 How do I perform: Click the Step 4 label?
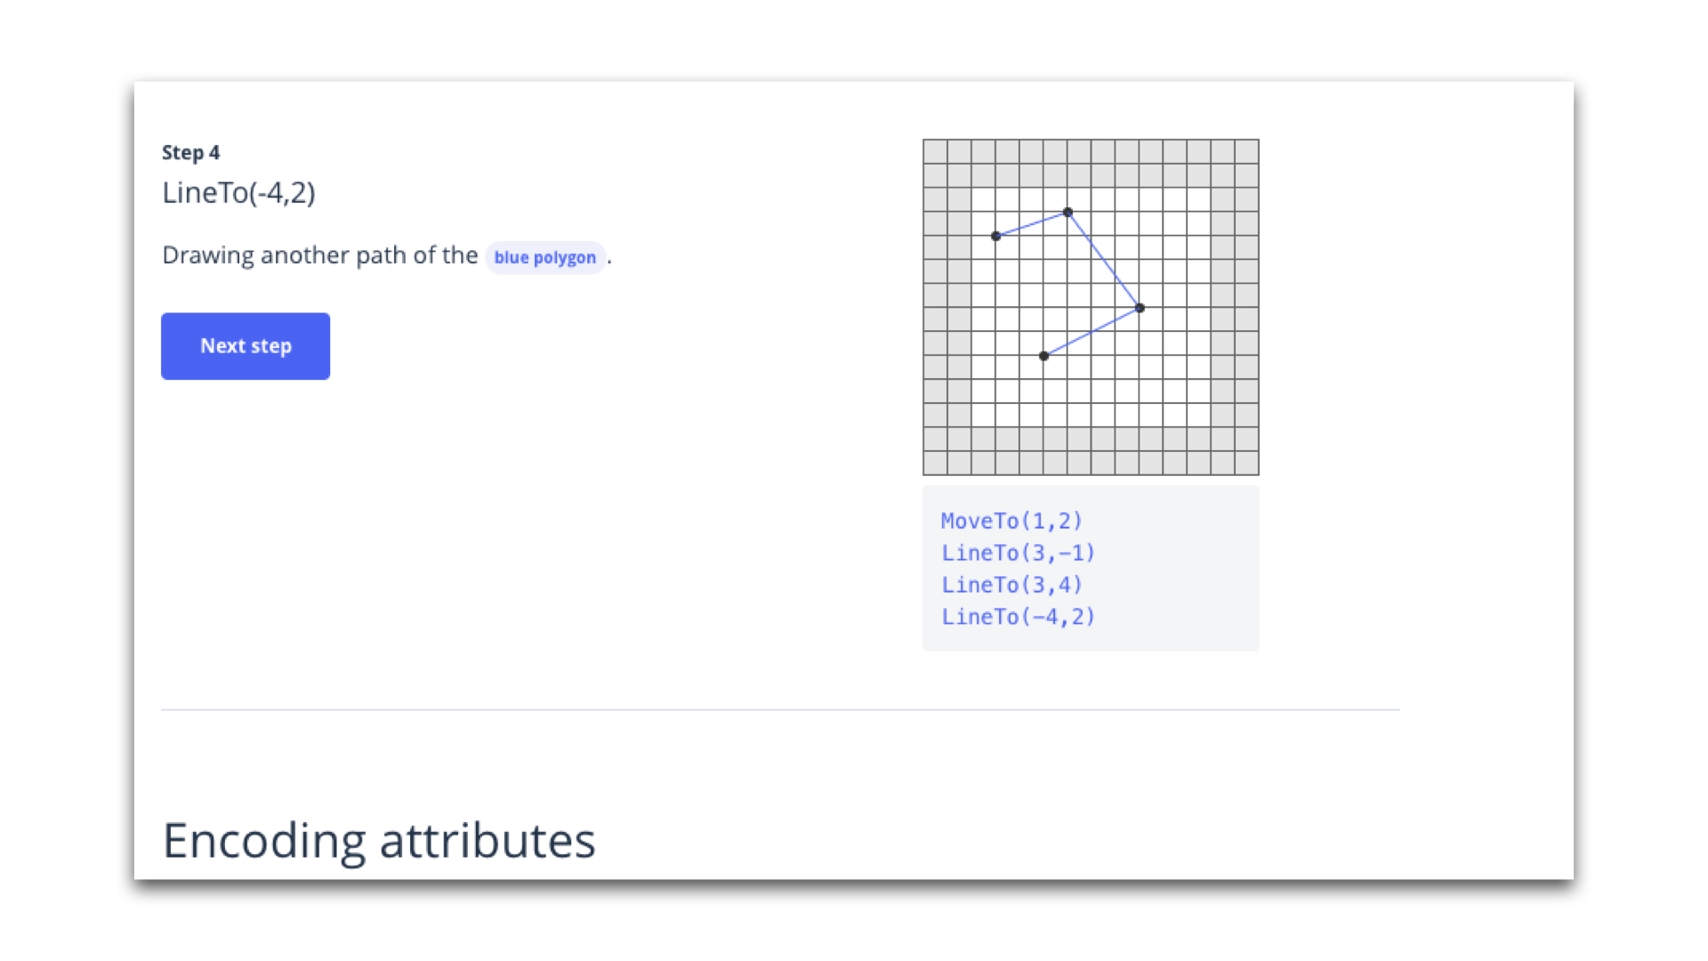click(191, 152)
